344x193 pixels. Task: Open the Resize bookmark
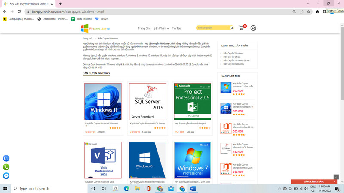(x=101, y=19)
